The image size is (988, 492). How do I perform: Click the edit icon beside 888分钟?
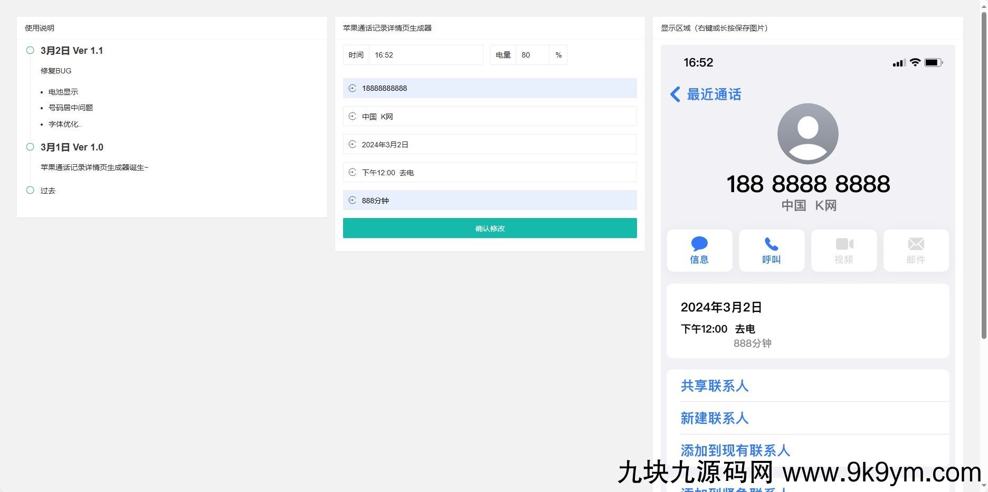[353, 200]
